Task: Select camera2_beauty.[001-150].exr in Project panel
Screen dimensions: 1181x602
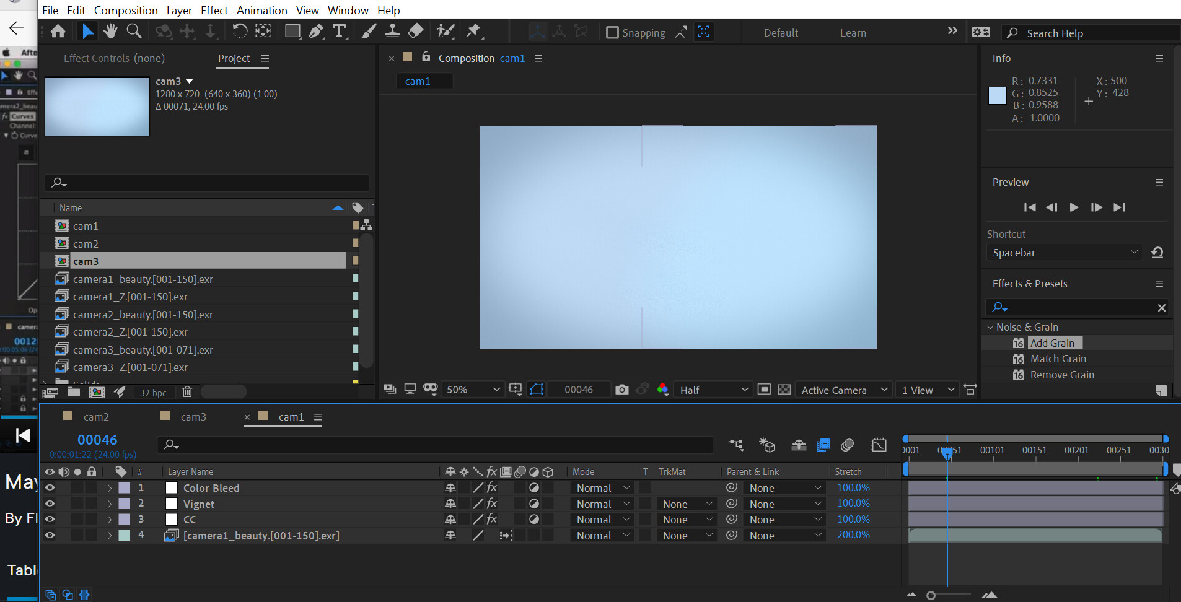Action: tap(143, 315)
